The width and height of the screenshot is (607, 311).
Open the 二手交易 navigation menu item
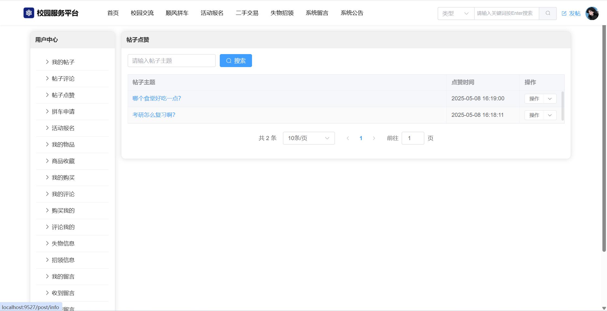tap(247, 13)
